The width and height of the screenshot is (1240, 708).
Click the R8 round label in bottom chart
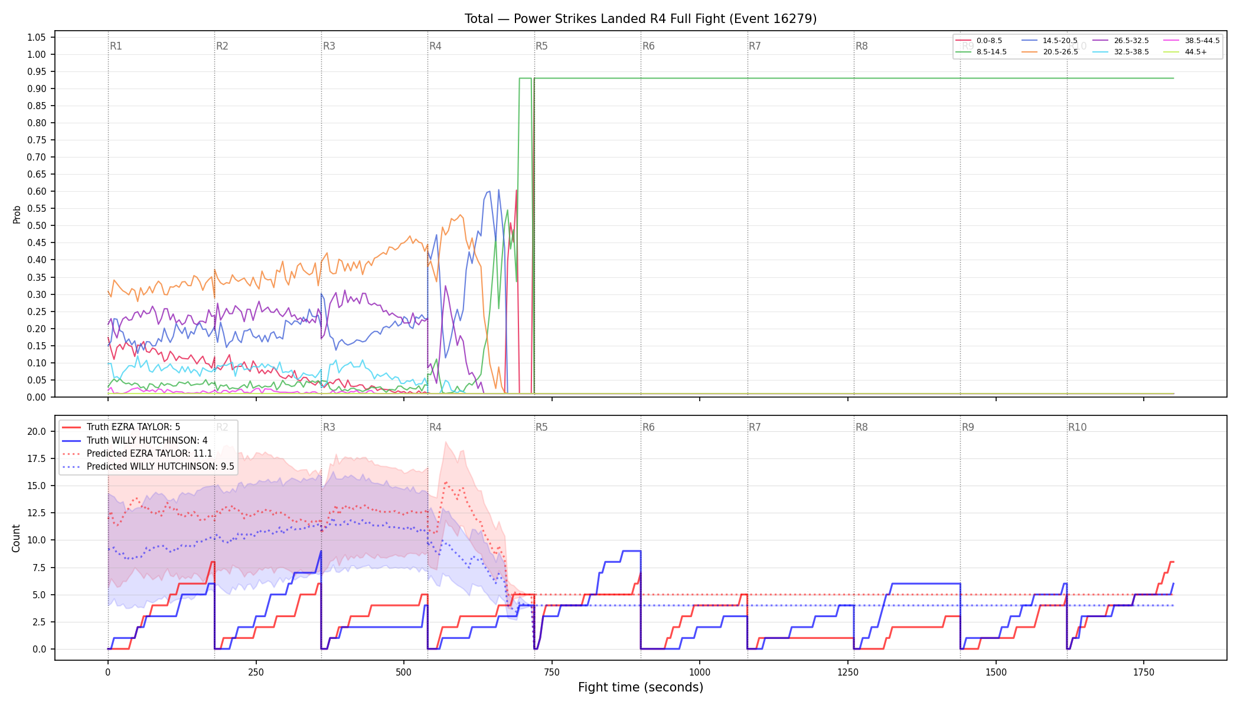[862, 427]
